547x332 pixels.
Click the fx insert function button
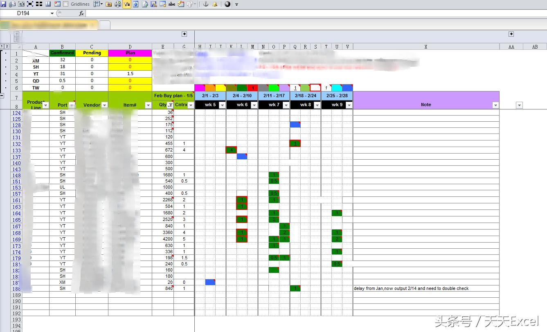(x=81, y=13)
